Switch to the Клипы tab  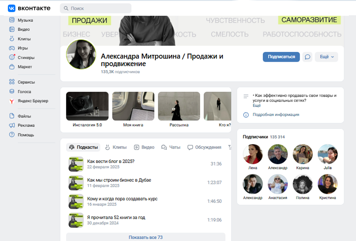click(116, 147)
